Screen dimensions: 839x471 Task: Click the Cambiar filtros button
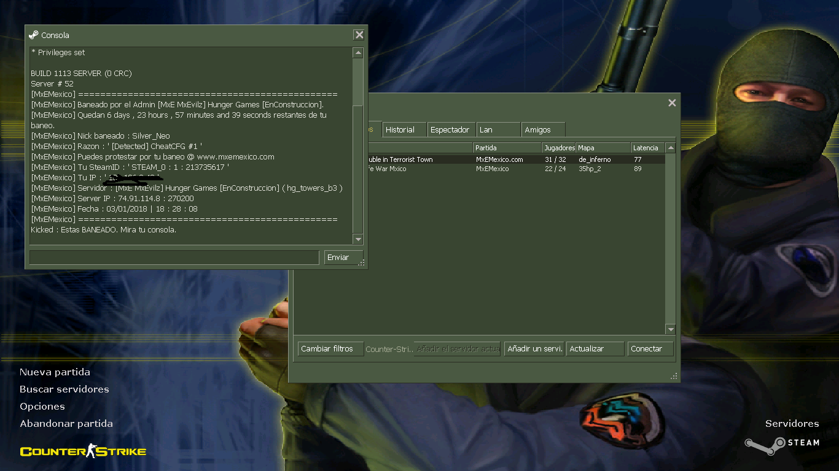tap(330, 348)
